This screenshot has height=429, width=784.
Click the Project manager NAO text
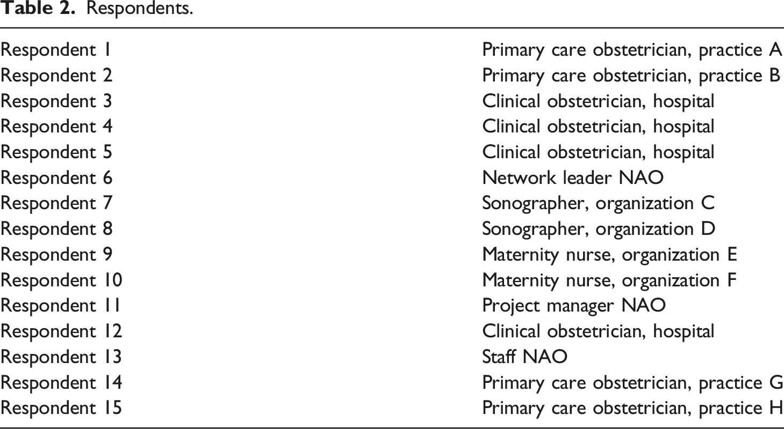(574, 306)
